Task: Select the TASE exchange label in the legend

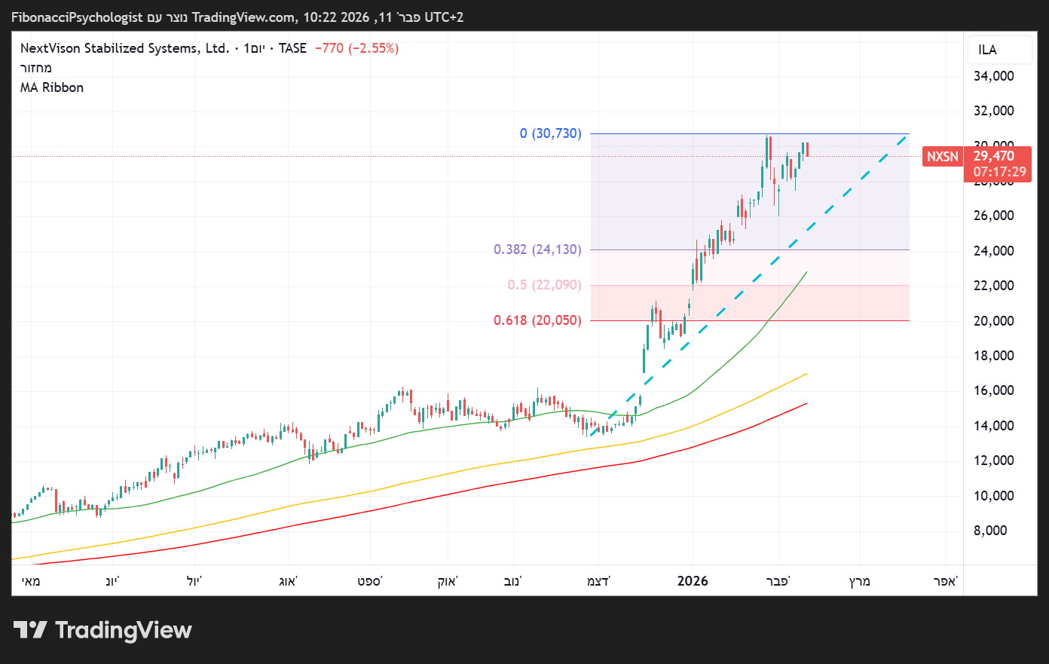Action: coord(292,48)
